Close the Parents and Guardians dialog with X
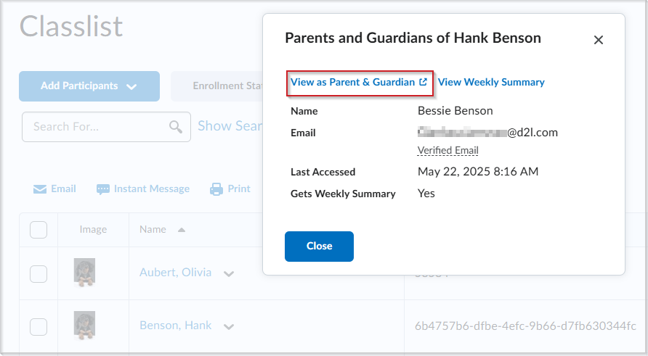The height and width of the screenshot is (356, 648). click(x=599, y=40)
